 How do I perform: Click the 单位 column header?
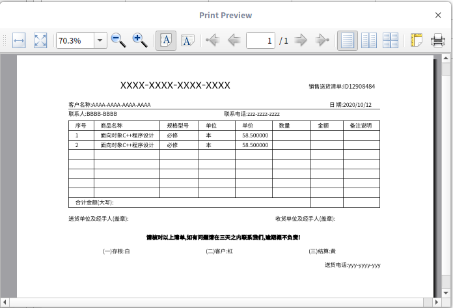pos(211,126)
